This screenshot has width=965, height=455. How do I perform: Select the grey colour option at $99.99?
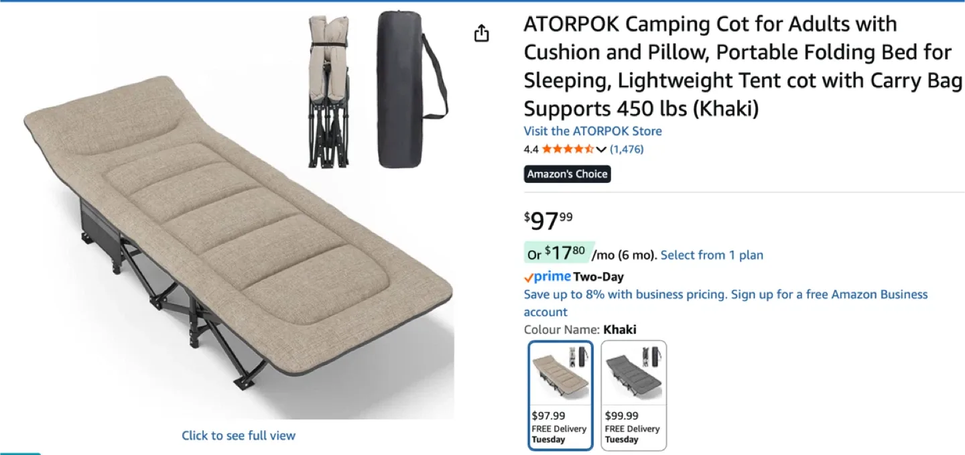point(633,395)
